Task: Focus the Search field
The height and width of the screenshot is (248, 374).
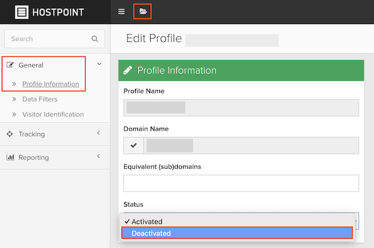Action: pos(54,39)
